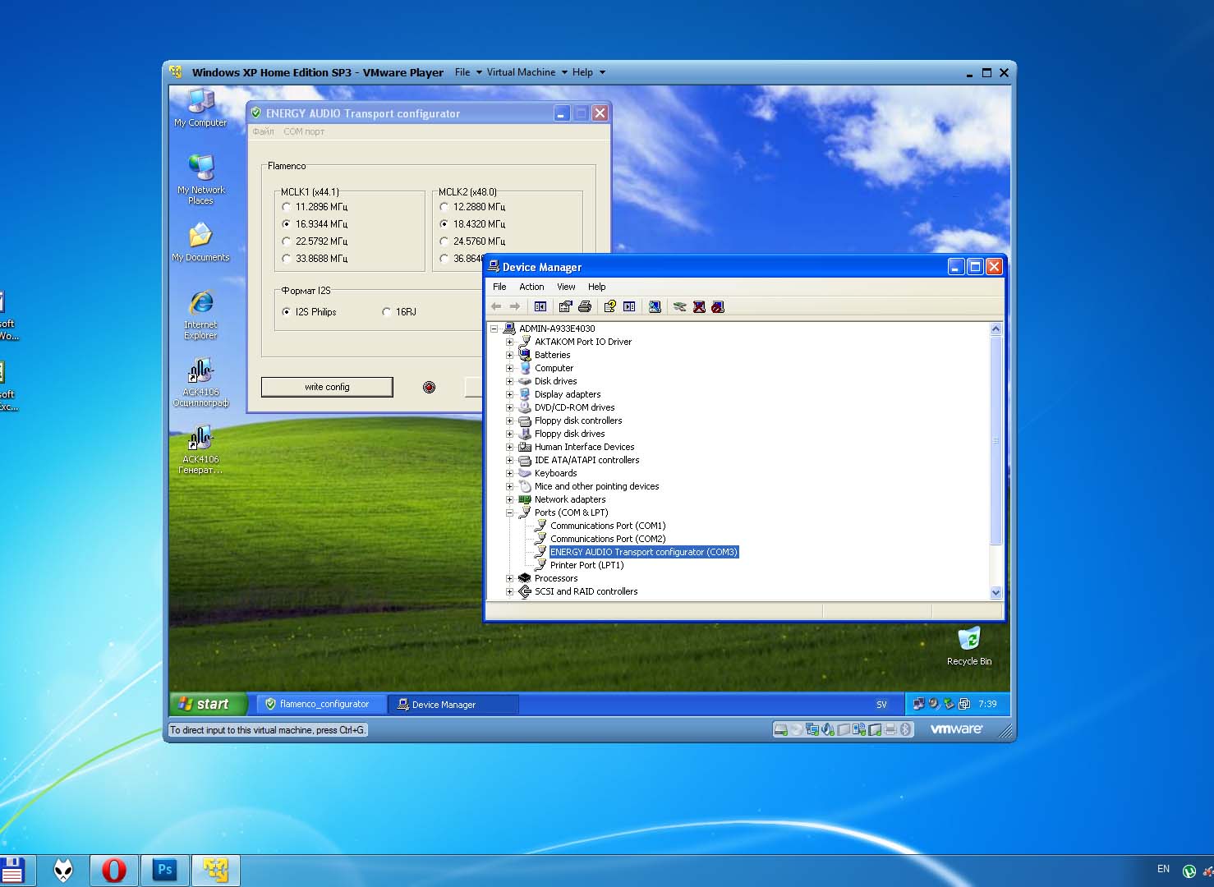This screenshot has height=887, width=1214.
Task: Open Device Manager File menu
Action: pos(499,287)
